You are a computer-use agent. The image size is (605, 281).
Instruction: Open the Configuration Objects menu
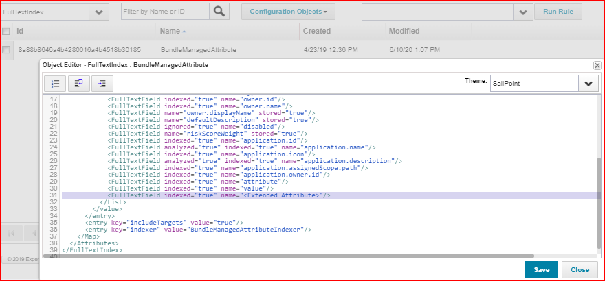[287, 12]
